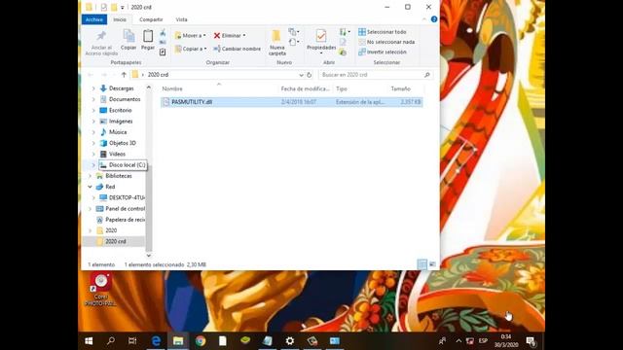Select the PASMUTILITY.dll file
Image resolution: width=623 pixels, height=350 pixels.
pos(292,102)
